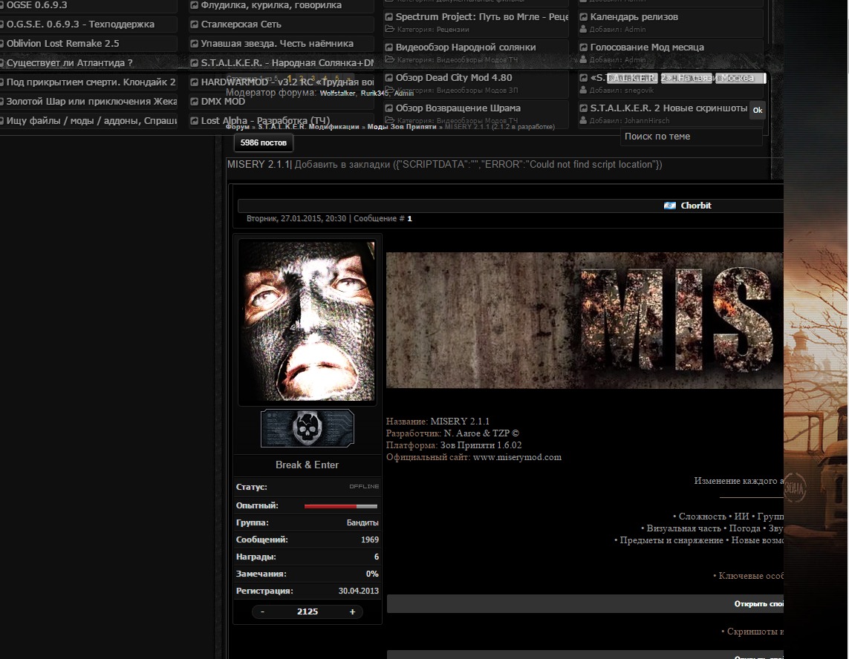Open Золотой Шар или приключения Жека topic

(91, 102)
